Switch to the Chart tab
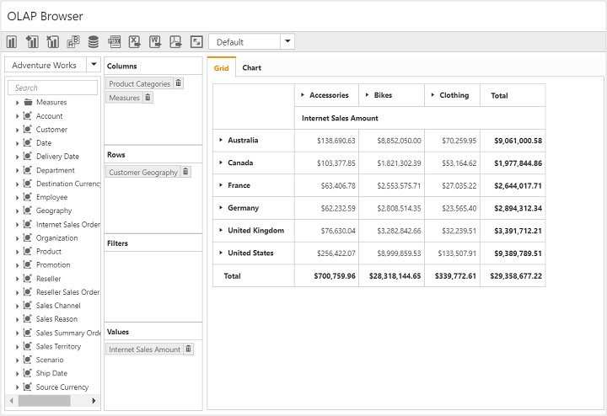The image size is (607, 416). coord(251,68)
